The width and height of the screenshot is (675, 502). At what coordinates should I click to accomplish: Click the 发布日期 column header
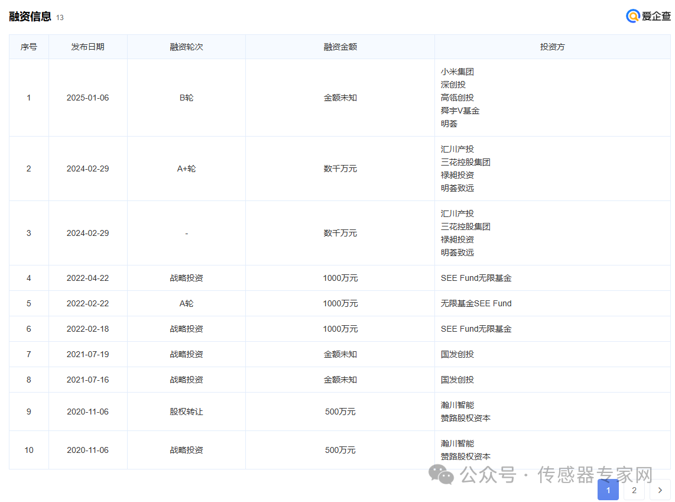coord(87,47)
